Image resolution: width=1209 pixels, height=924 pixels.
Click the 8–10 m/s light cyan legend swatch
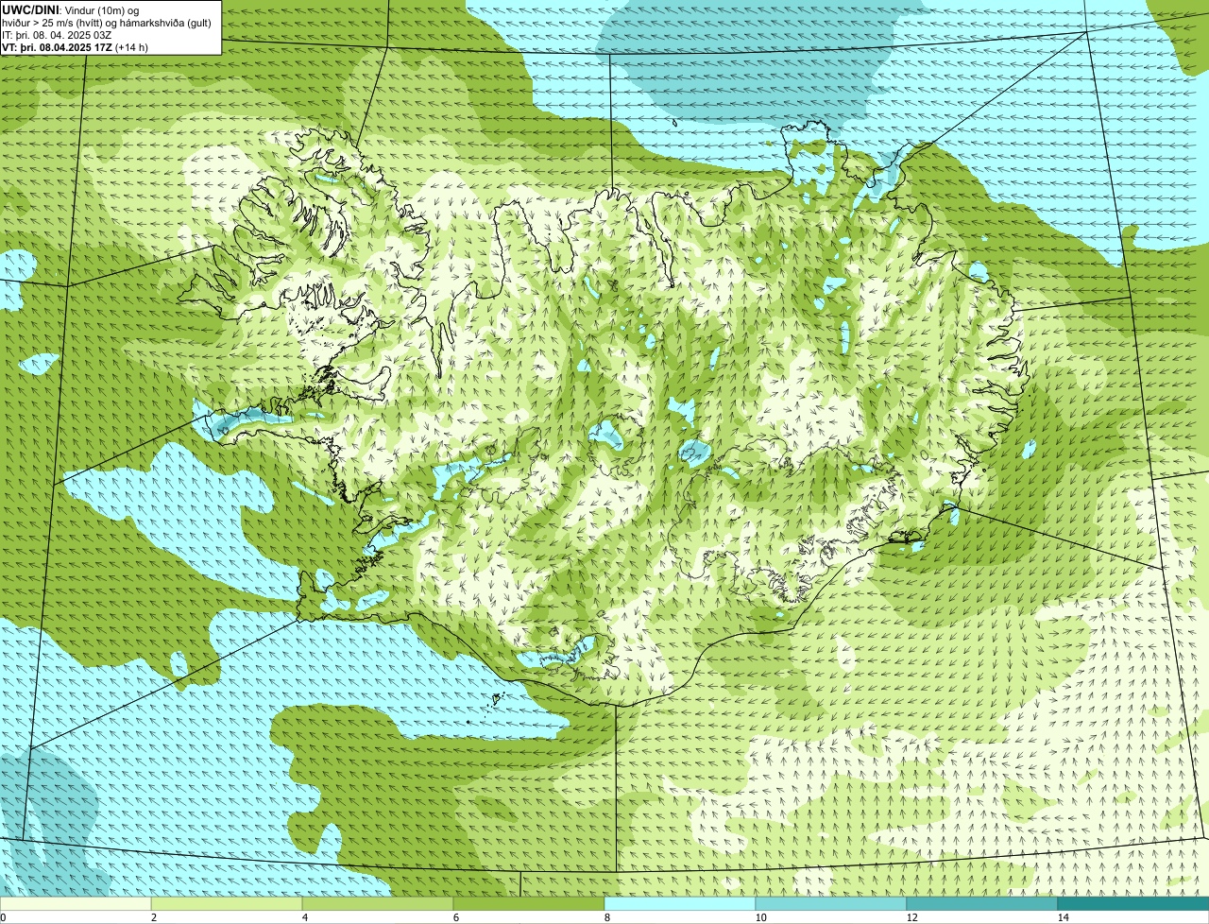(x=680, y=904)
